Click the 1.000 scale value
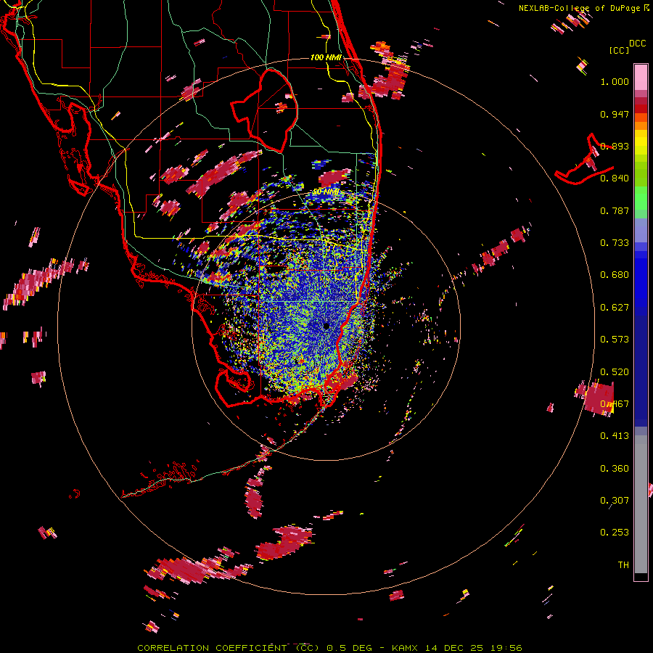The image size is (653, 653). [615, 81]
